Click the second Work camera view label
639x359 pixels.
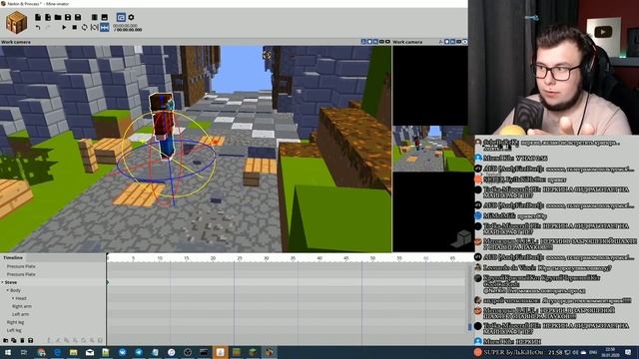click(407, 42)
